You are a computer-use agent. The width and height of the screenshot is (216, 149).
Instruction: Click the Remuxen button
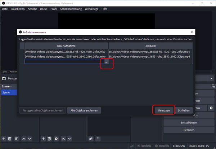coord(164,110)
